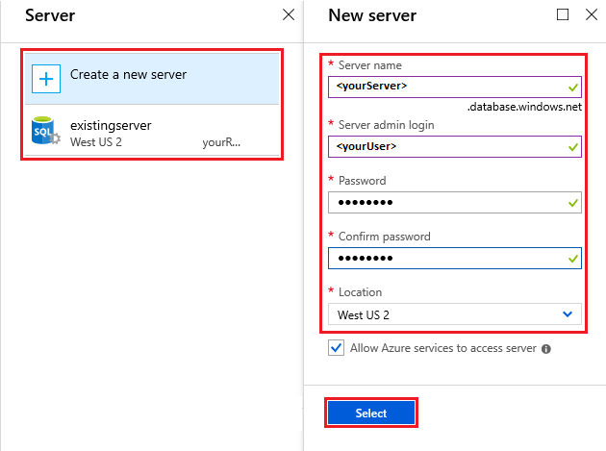The image size is (606, 451).
Task: Click the blue Location dropdown chevron
Action: pos(568,313)
